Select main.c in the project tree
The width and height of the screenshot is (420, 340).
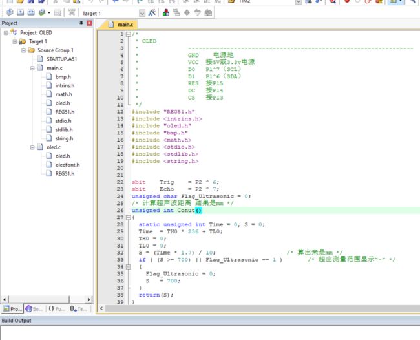click(x=54, y=68)
